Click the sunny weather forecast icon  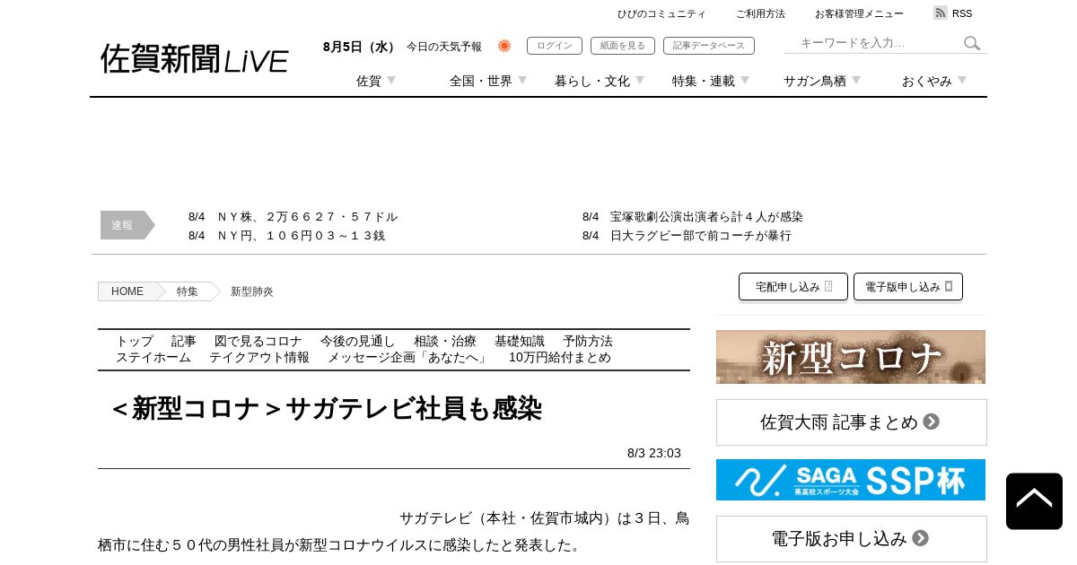504,46
